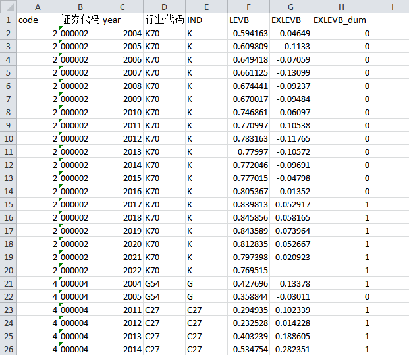Select column G header
This screenshot has height=355, width=409.
click(x=290, y=7)
